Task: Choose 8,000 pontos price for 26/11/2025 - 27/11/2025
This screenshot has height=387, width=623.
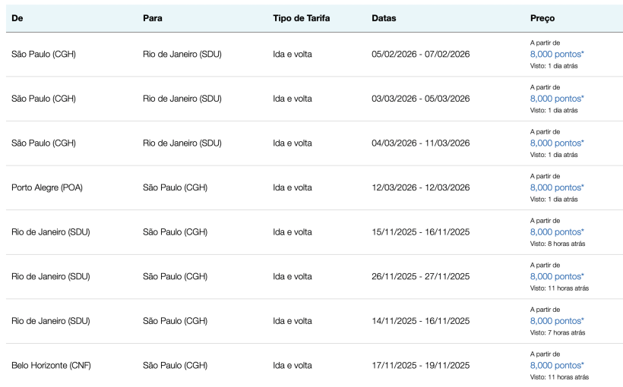Action: [x=556, y=276]
